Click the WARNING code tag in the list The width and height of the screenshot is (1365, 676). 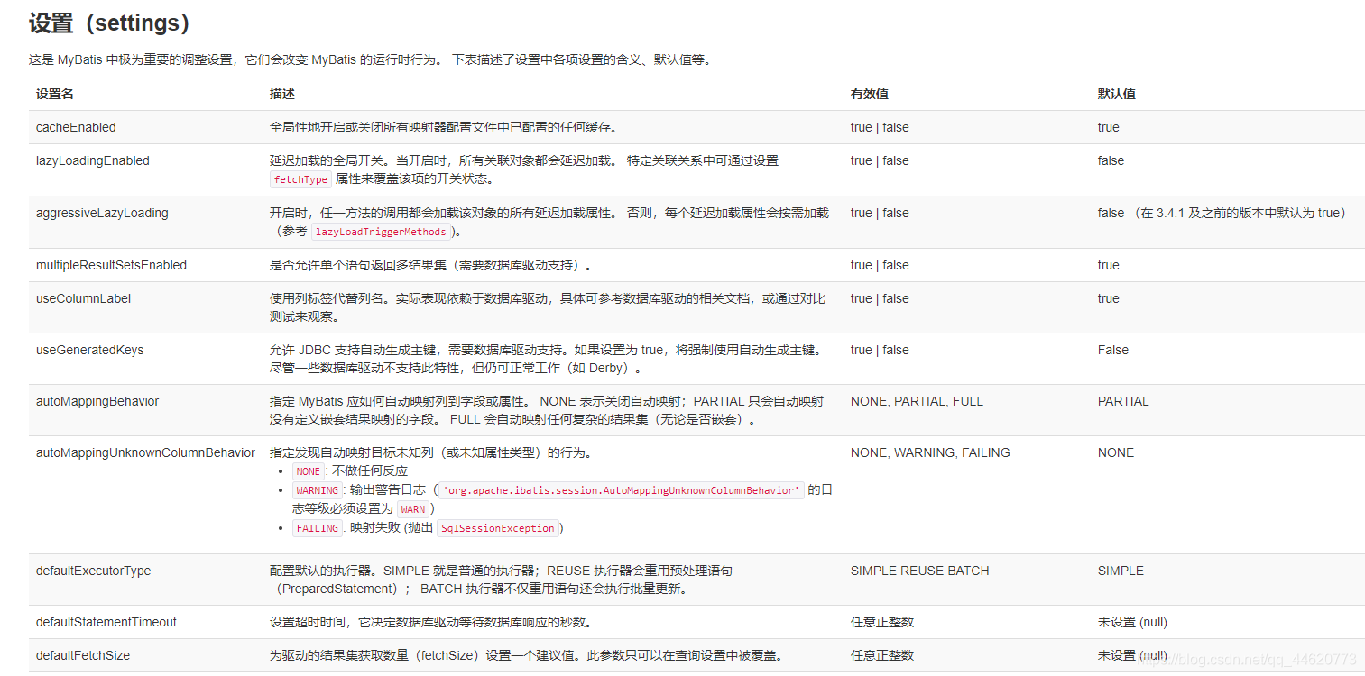[x=317, y=490]
